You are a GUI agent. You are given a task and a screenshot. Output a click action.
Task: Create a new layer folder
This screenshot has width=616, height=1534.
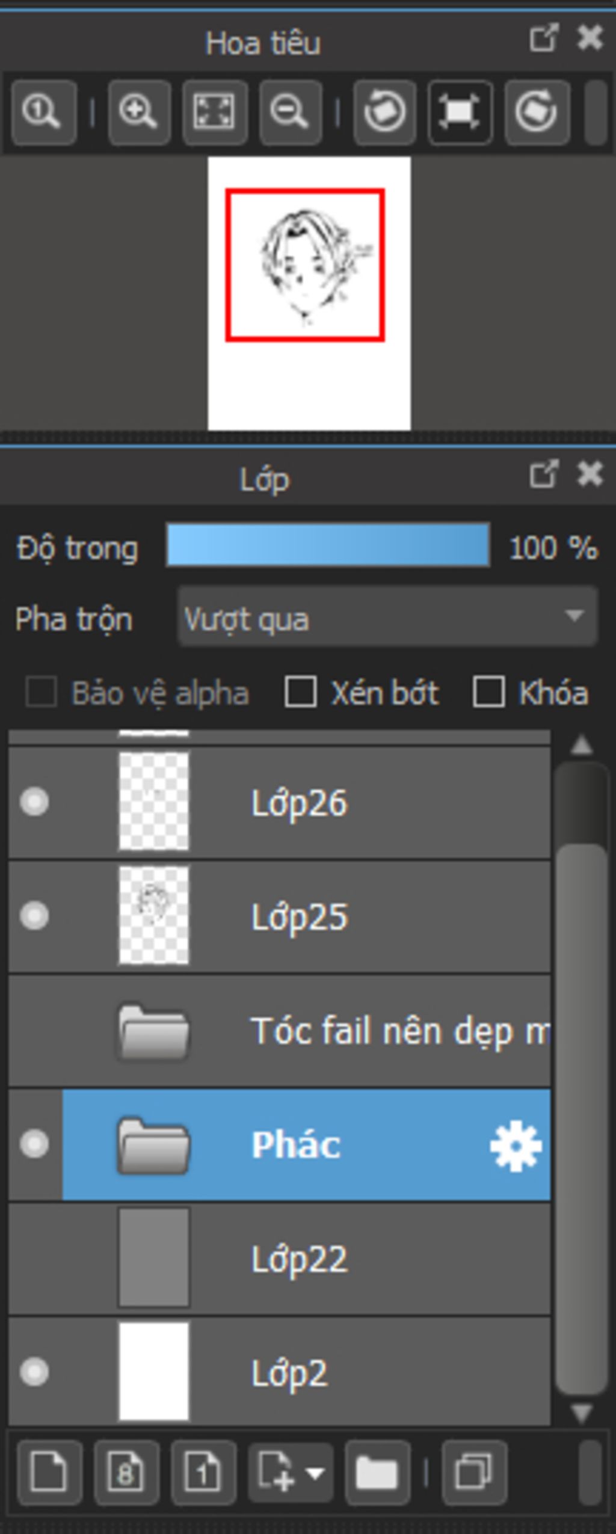pyautogui.click(x=377, y=1472)
